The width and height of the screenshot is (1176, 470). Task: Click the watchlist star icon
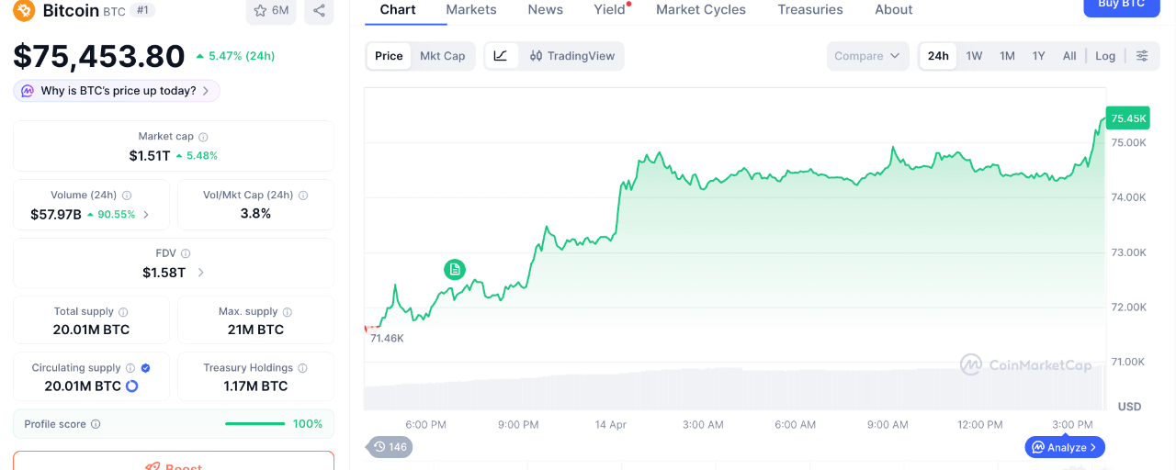click(x=260, y=11)
